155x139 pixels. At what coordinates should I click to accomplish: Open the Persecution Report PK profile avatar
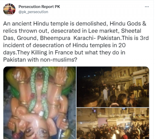(9, 9)
